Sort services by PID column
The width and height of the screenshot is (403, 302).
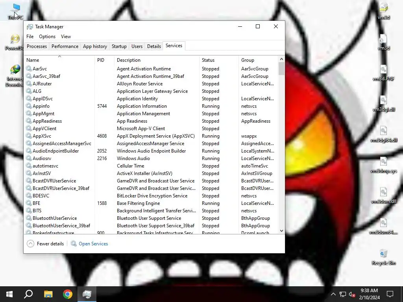coord(104,60)
